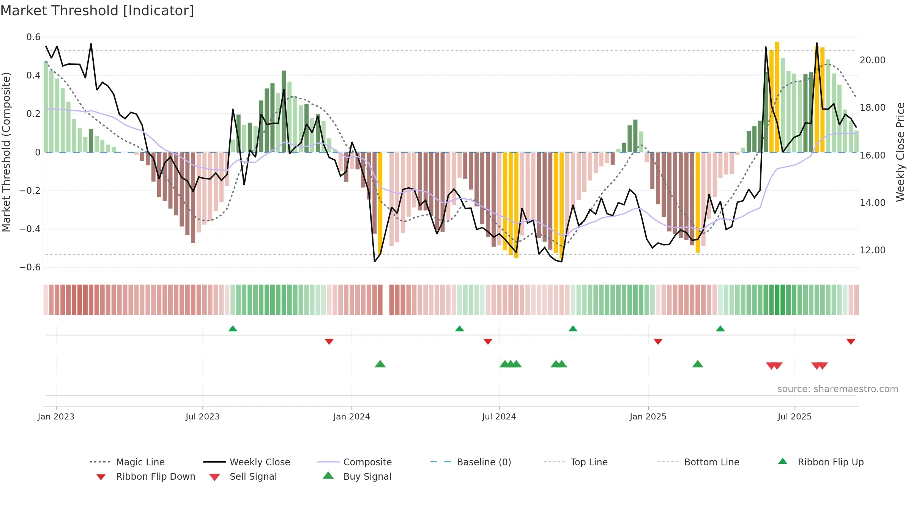Viewport: 911px width, 512px height.
Task: Toggle the Buy Signal legend label
Action: coord(367,476)
